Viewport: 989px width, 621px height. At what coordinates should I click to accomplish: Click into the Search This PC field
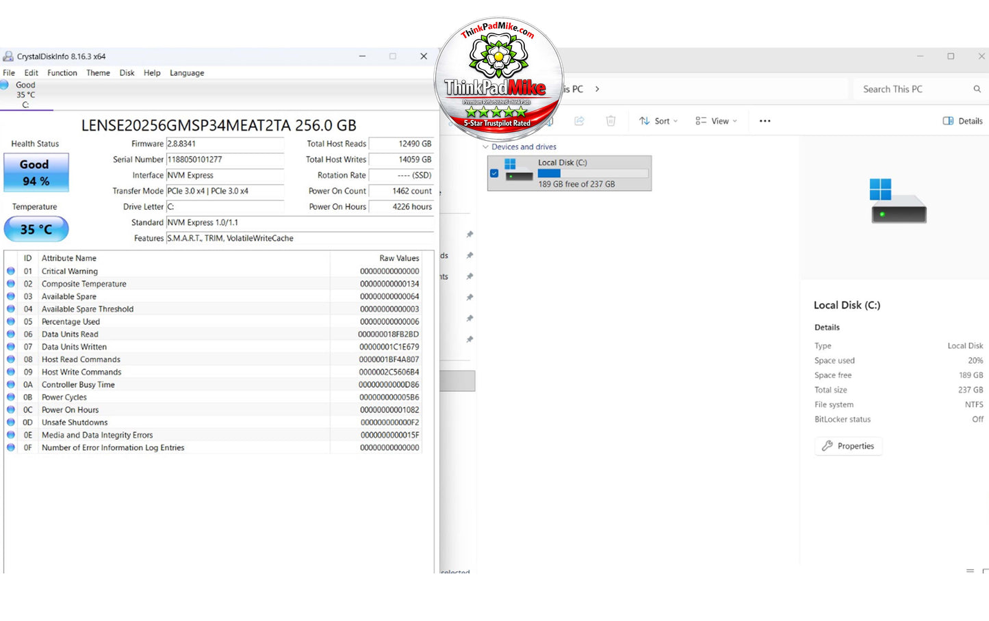pyautogui.click(x=914, y=89)
